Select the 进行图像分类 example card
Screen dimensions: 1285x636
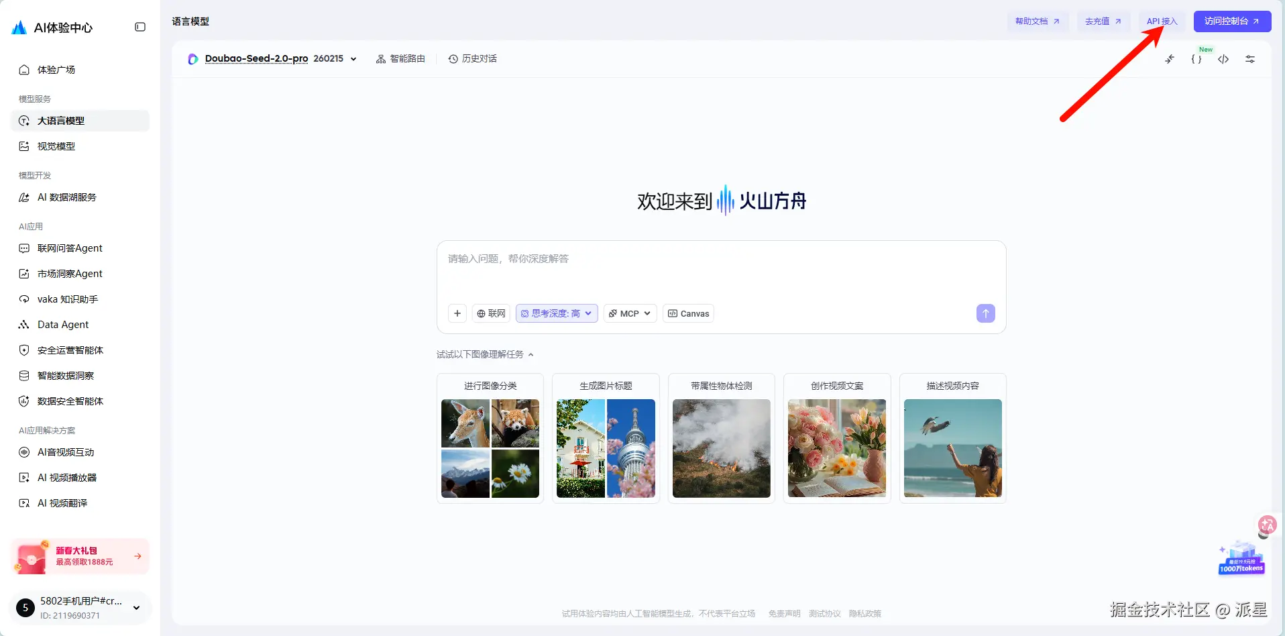[490, 438]
